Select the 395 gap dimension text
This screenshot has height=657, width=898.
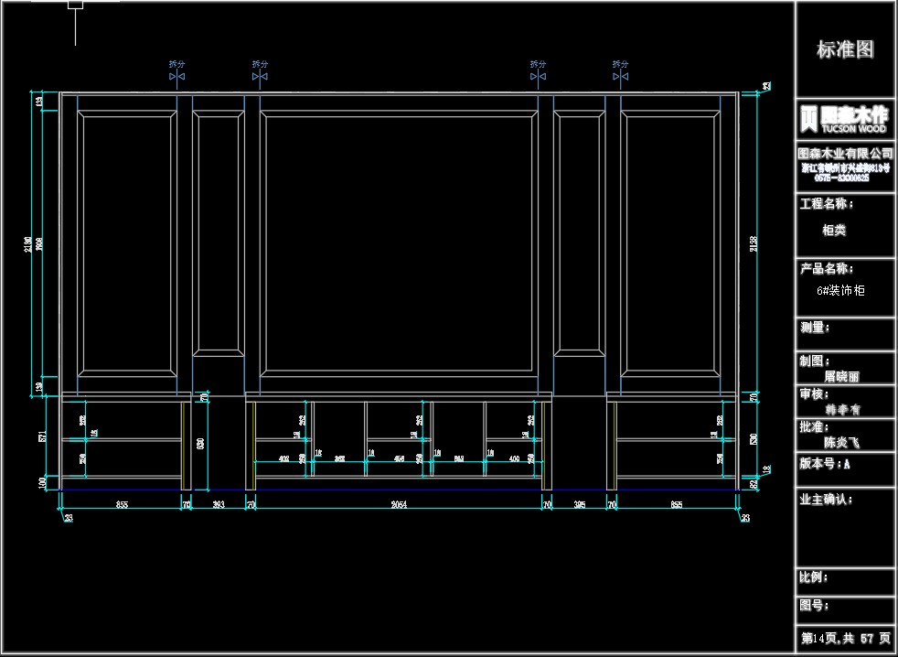click(578, 504)
